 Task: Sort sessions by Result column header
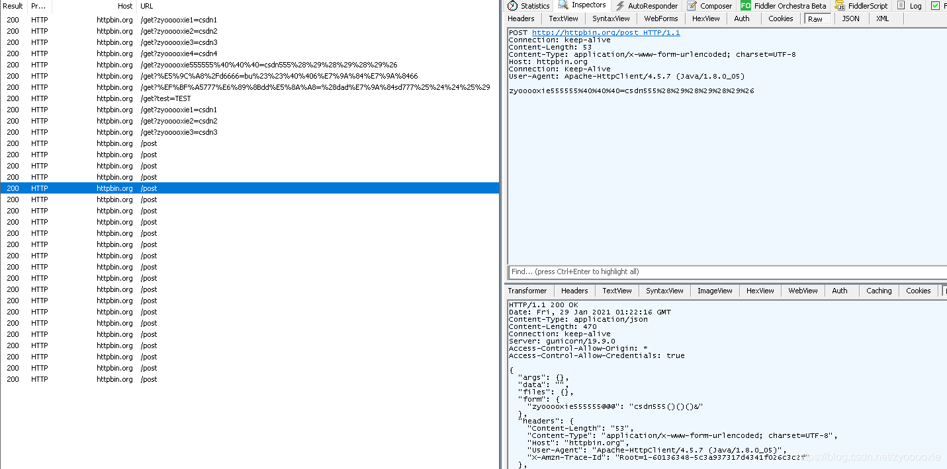[x=13, y=6]
